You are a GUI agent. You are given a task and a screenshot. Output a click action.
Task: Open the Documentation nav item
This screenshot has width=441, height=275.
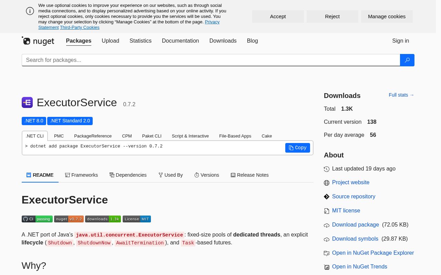pos(181,41)
